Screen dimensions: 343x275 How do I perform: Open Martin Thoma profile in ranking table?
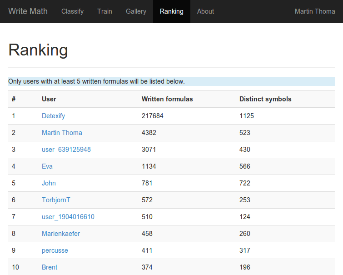(x=62, y=133)
